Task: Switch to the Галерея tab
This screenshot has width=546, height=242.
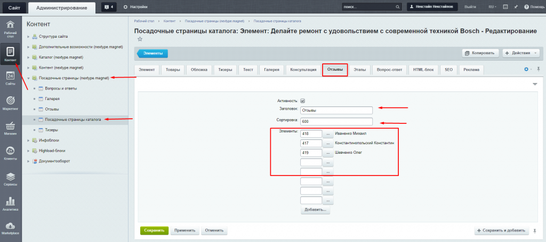Action: pos(271,70)
